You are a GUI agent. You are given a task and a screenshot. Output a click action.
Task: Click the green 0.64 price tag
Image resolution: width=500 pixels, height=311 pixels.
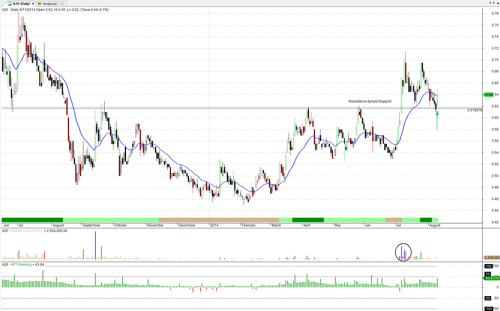tap(489, 95)
